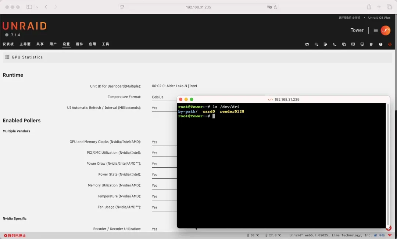Open the Temperature Format Celsius dropdown
The height and width of the screenshot is (239, 397).
click(164, 97)
